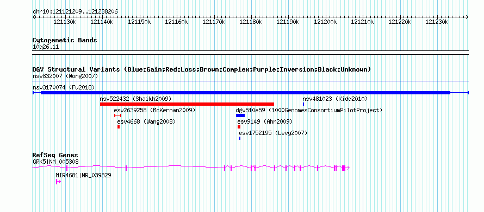Select the red esv4668 loss square
Screen dimensions: 484x212
pos(119,127)
